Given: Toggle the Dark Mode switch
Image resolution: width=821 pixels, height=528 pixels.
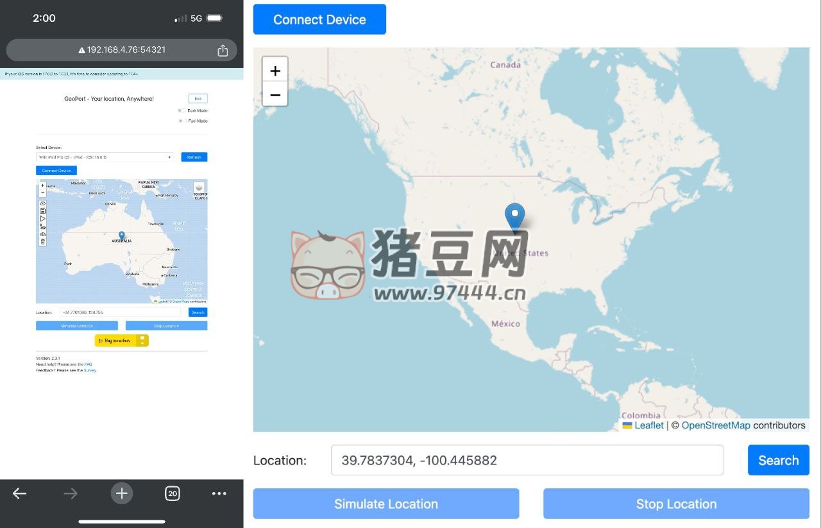Looking at the screenshot, I should click(x=181, y=110).
